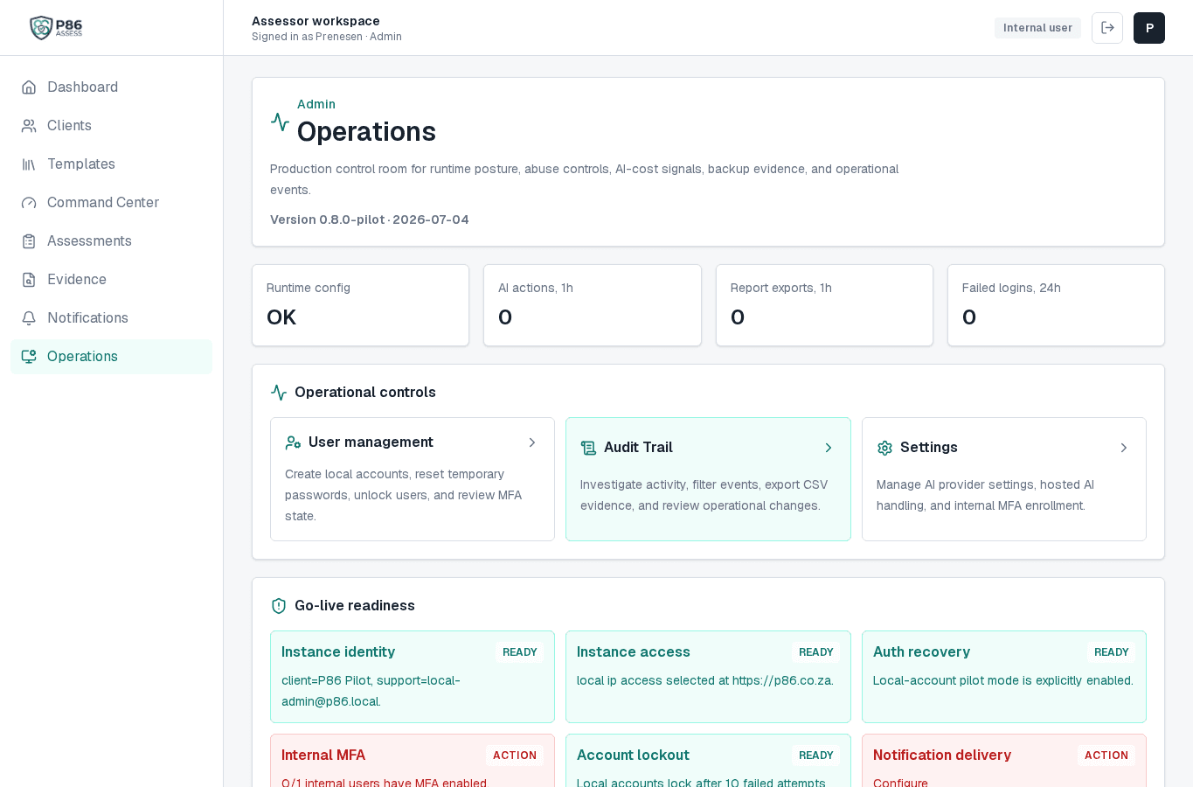Image resolution: width=1193 pixels, height=787 pixels.
Task: Click the Instance identity readiness card
Action: coord(413,677)
